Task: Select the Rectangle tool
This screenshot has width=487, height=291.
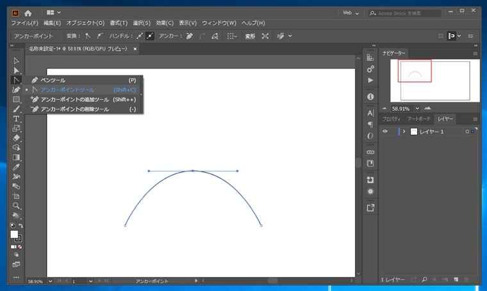Action: 16,100
